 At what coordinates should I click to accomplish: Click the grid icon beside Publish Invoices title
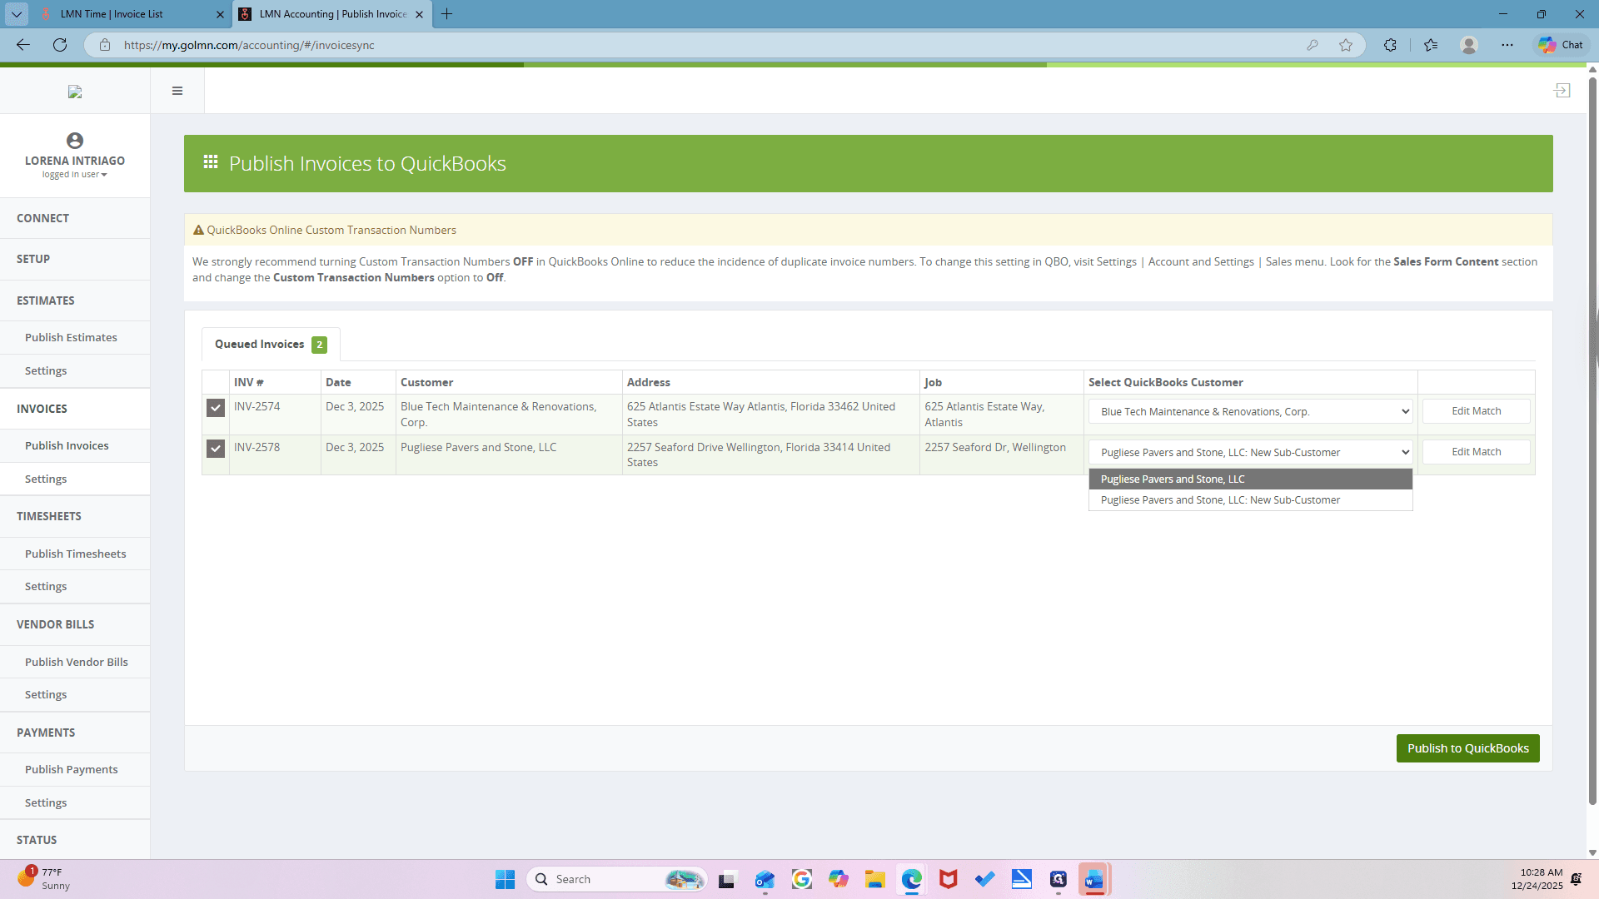(211, 161)
